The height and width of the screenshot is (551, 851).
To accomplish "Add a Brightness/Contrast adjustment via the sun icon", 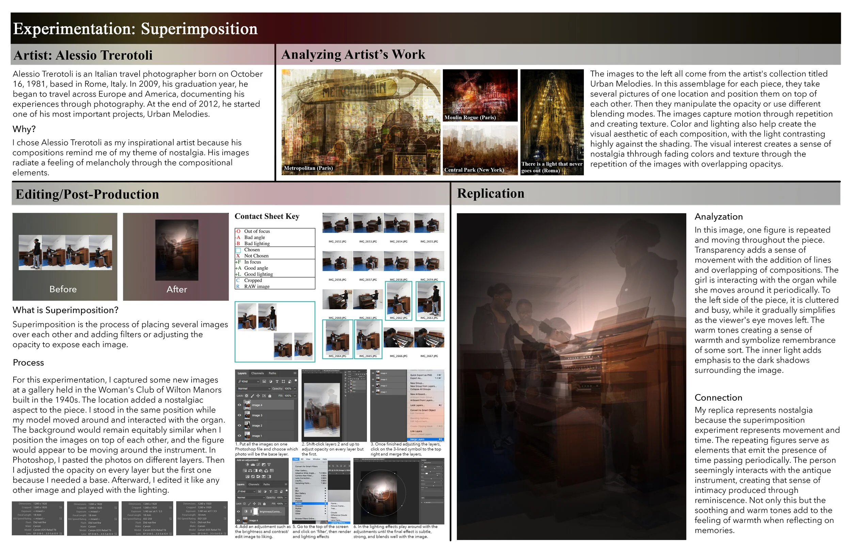I will tap(247, 465).
